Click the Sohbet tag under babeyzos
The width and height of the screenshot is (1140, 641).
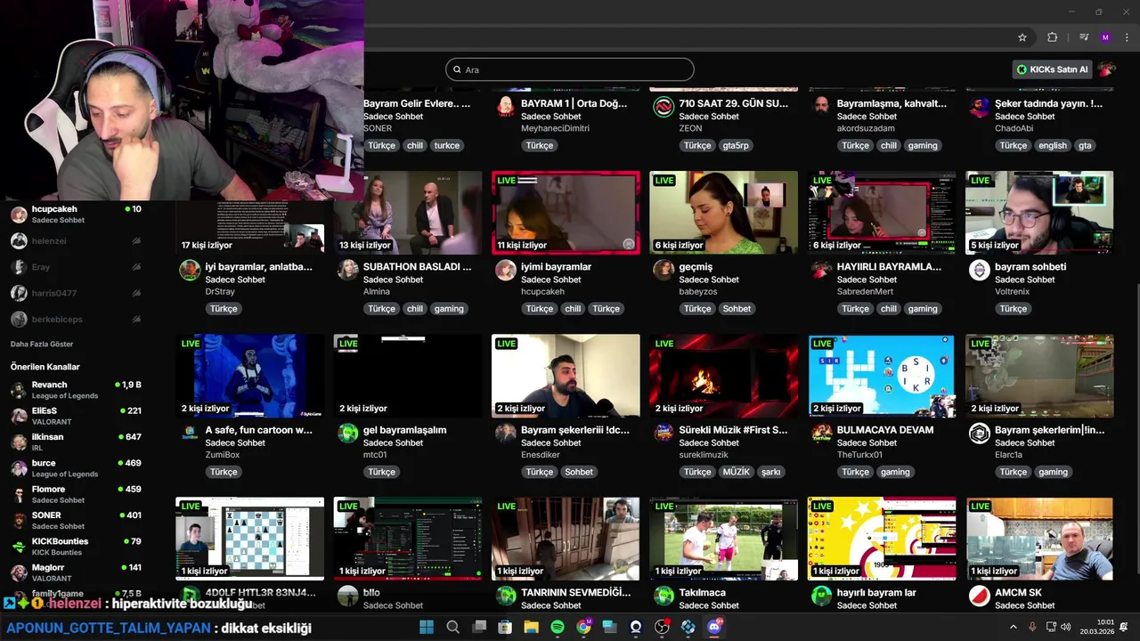click(737, 309)
